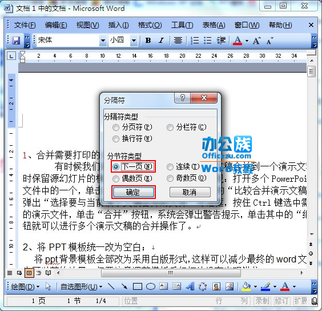
Task: Close the 分隔符 dialog
Action: [x=203, y=98]
